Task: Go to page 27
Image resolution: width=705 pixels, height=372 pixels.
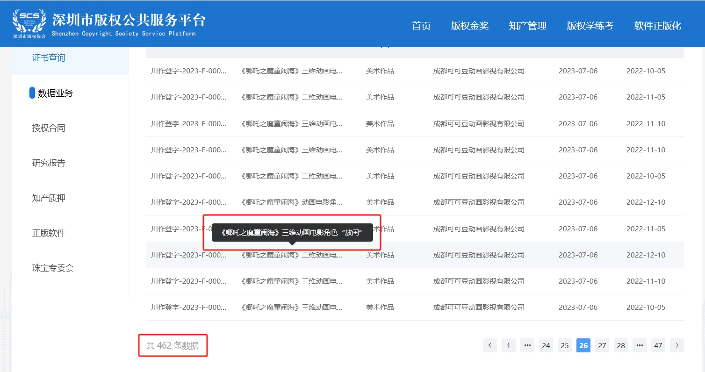Action: tap(602, 345)
